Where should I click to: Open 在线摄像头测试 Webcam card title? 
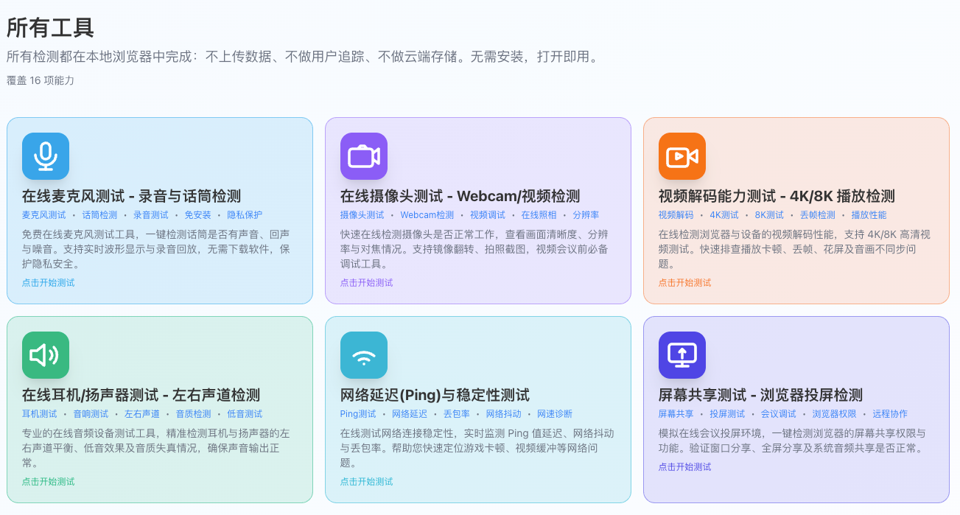point(460,196)
